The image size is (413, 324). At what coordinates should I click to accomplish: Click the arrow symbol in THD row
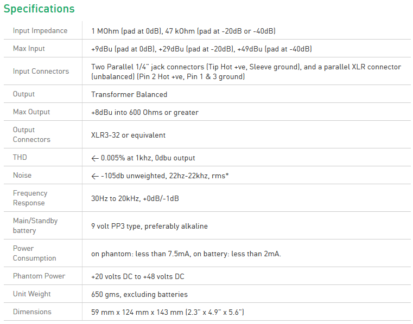(x=95, y=158)
